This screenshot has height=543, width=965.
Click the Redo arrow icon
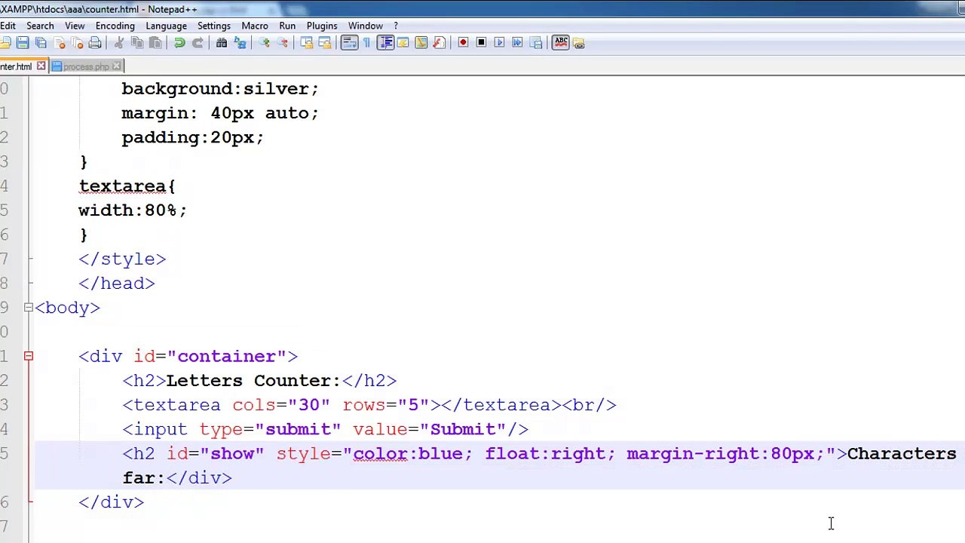(198, 43)
